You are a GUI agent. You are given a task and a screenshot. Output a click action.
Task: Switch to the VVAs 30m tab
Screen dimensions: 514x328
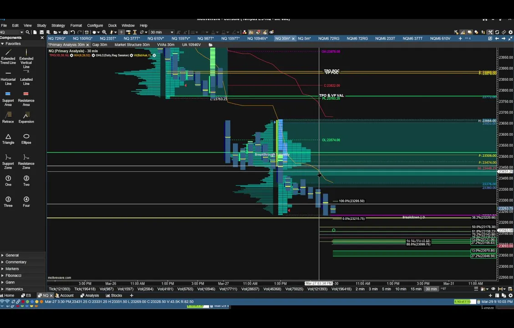(x=166, y=45)
